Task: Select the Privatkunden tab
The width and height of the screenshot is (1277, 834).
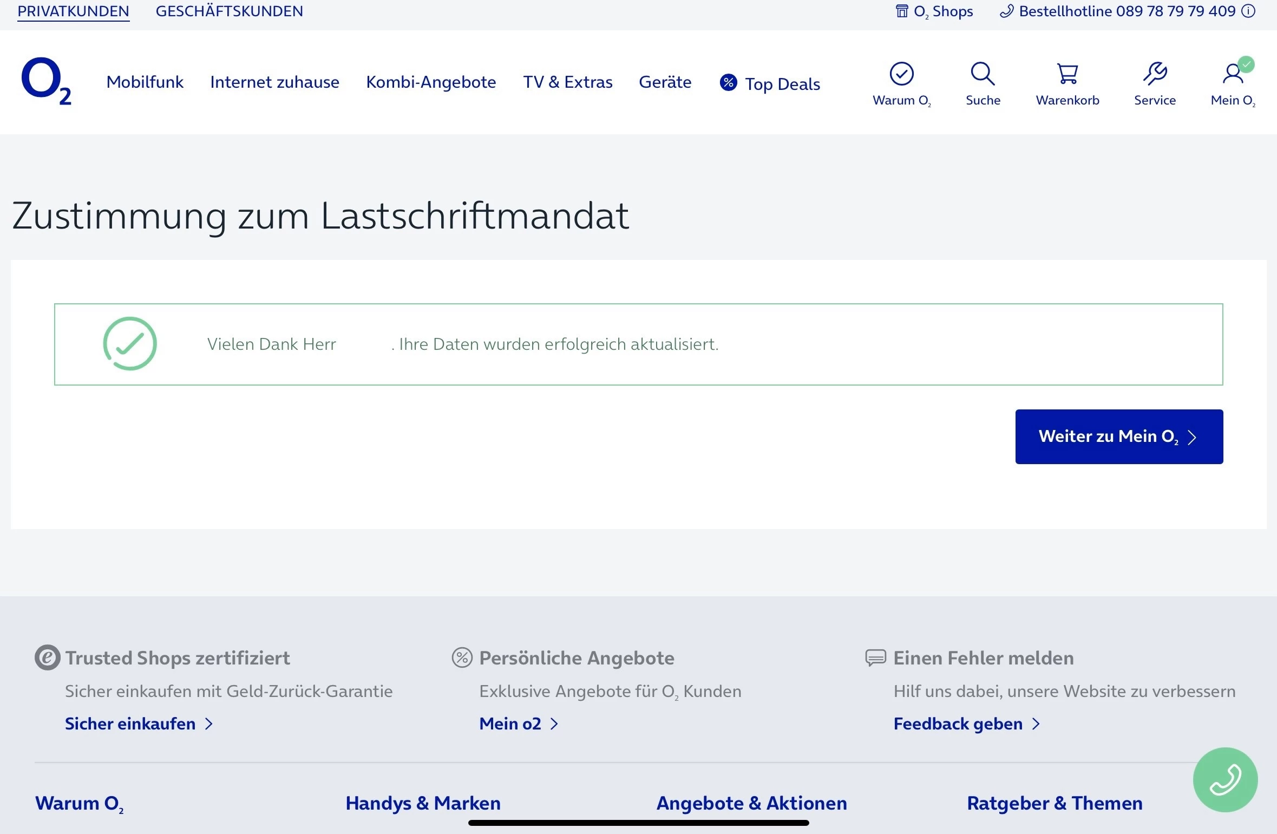Action: pos(73,11)
